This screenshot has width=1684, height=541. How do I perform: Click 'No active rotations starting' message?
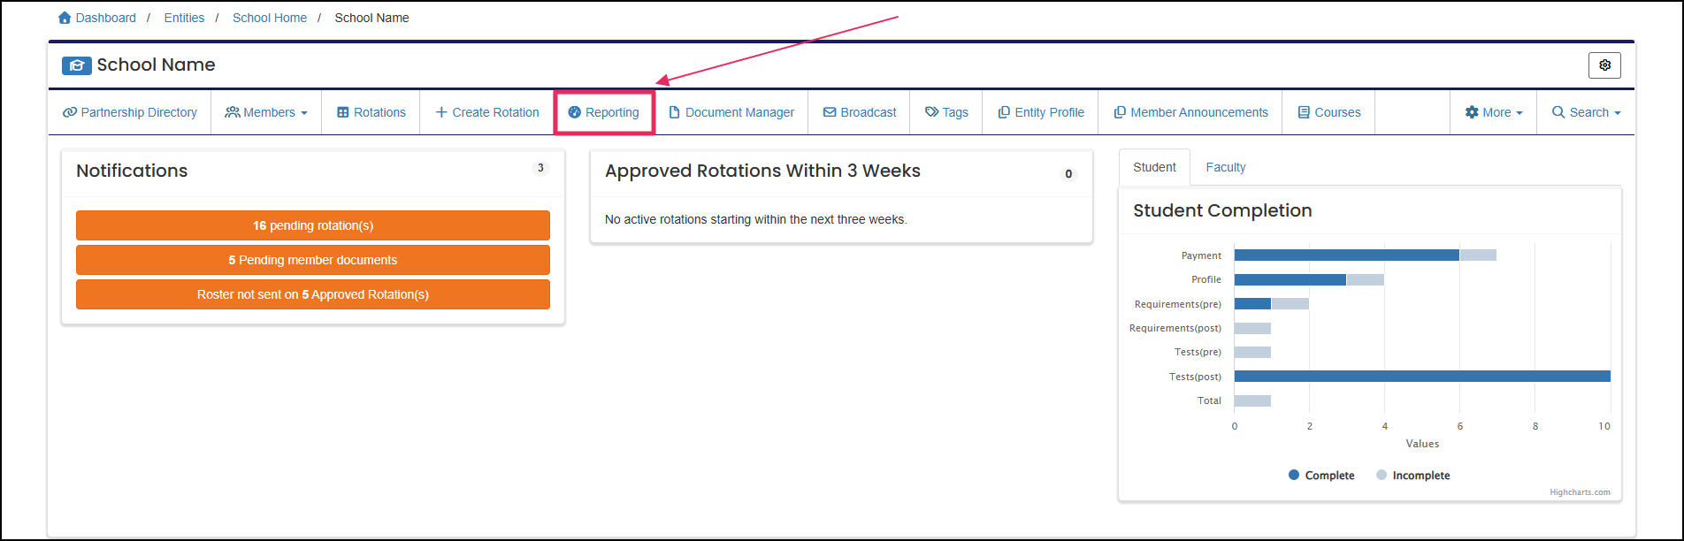pyautogui.click(x=756, y=219)
